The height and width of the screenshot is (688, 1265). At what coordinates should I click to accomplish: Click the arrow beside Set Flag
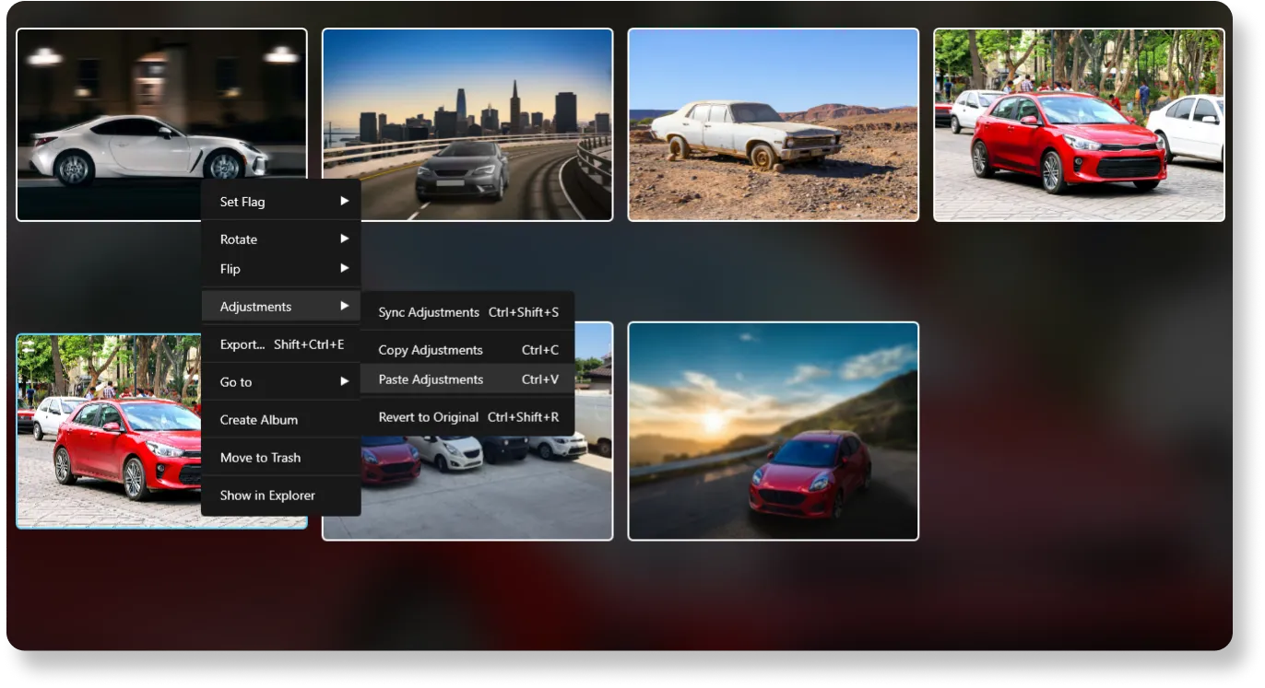pyautogui.click(x=344, y=201)
